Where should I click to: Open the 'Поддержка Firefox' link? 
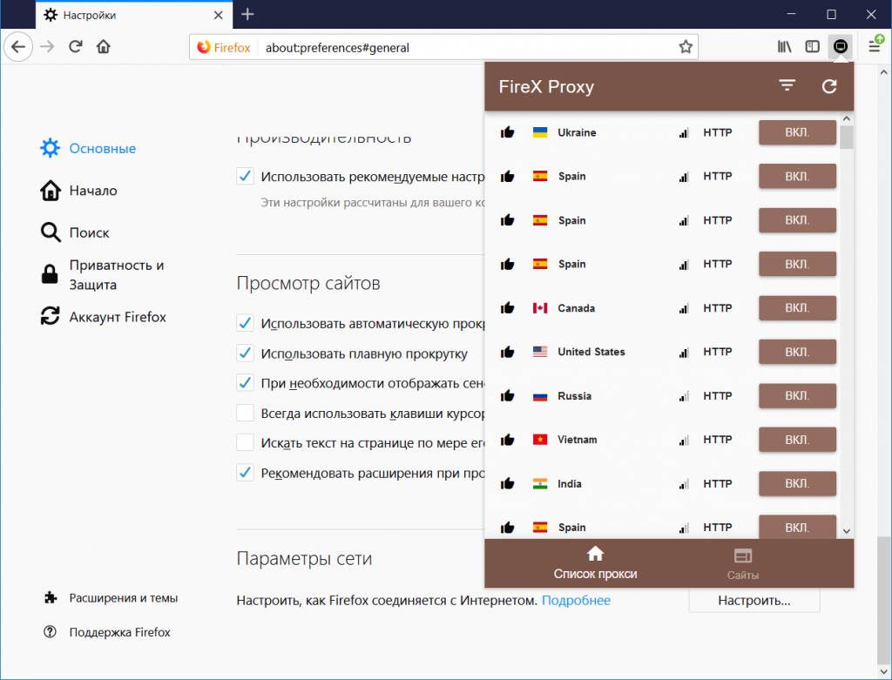pyautogui.click(x=107, y=632)
